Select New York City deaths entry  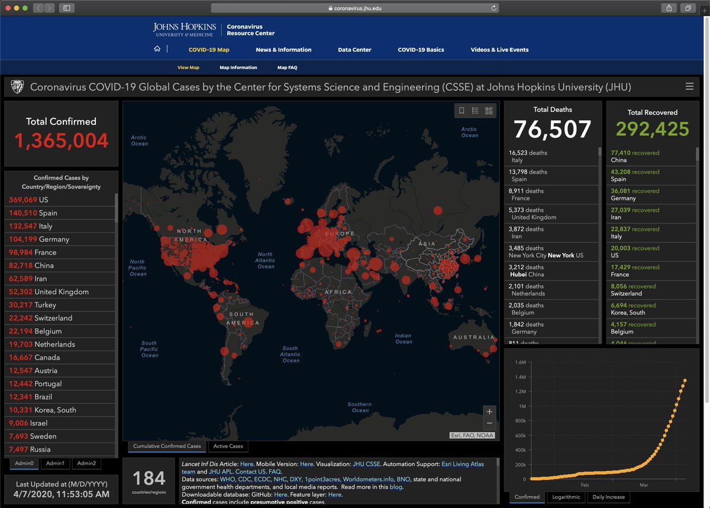[551, 252]
